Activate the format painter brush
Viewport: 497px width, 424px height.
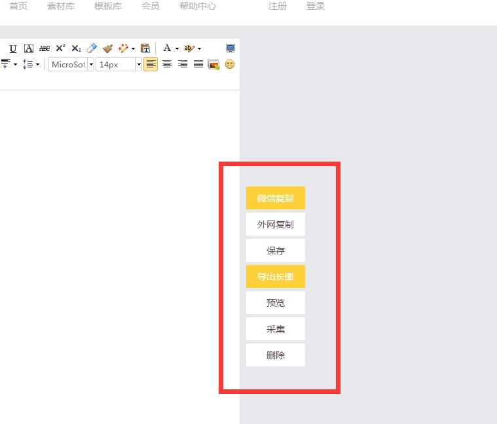coord(108,48)
